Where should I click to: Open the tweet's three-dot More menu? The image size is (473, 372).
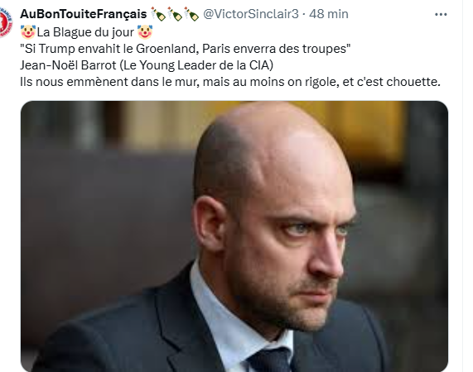441,14
